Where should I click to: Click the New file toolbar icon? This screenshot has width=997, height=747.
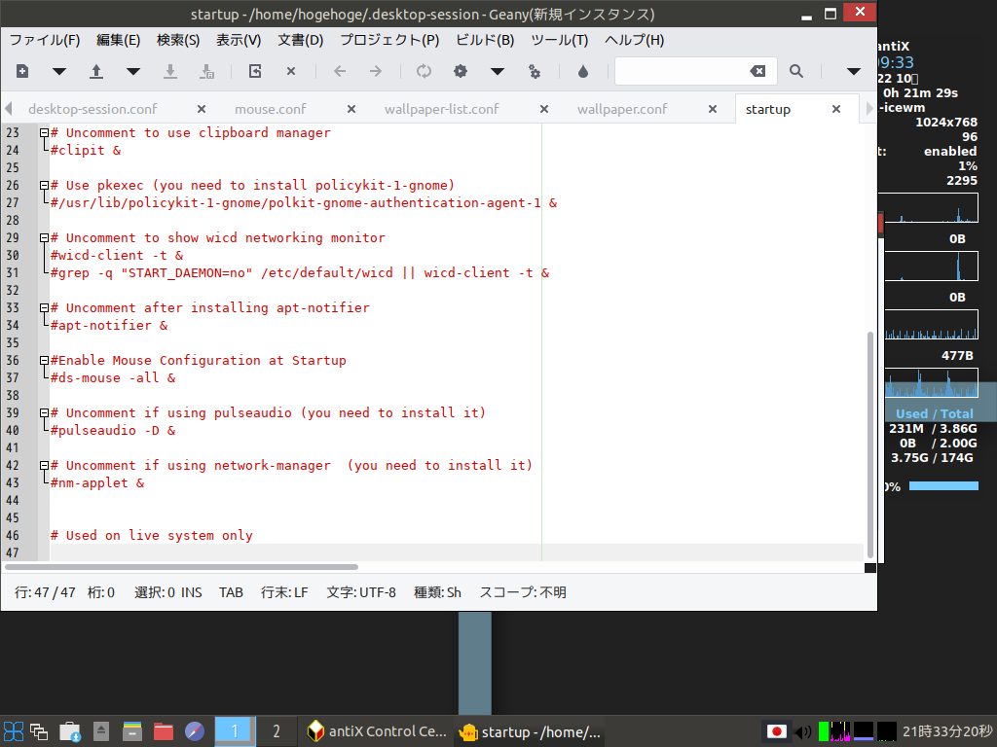point(22,71)
